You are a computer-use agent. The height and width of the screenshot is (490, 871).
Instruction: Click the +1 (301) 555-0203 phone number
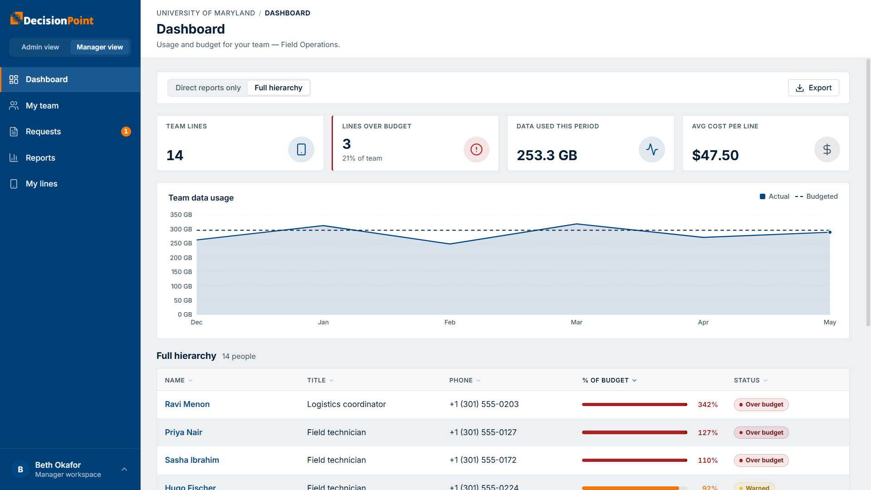coord(484,404)
